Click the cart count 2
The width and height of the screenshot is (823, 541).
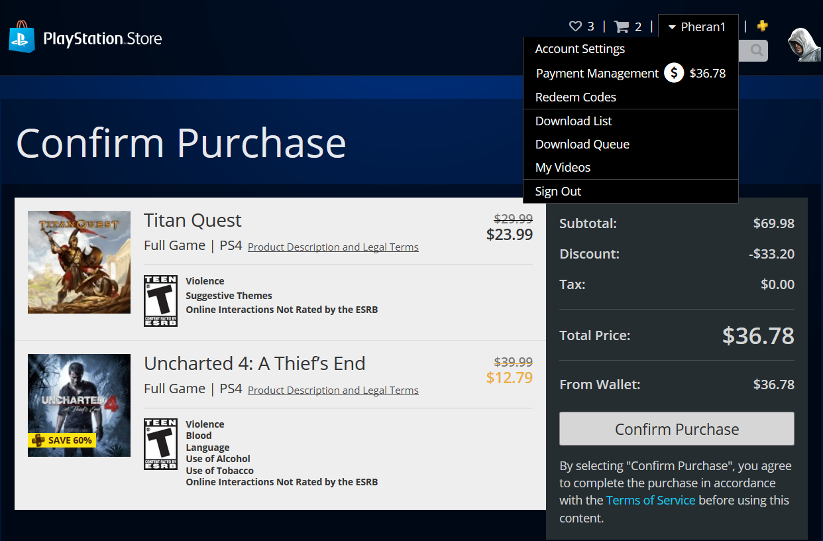[x=638, y=27]
